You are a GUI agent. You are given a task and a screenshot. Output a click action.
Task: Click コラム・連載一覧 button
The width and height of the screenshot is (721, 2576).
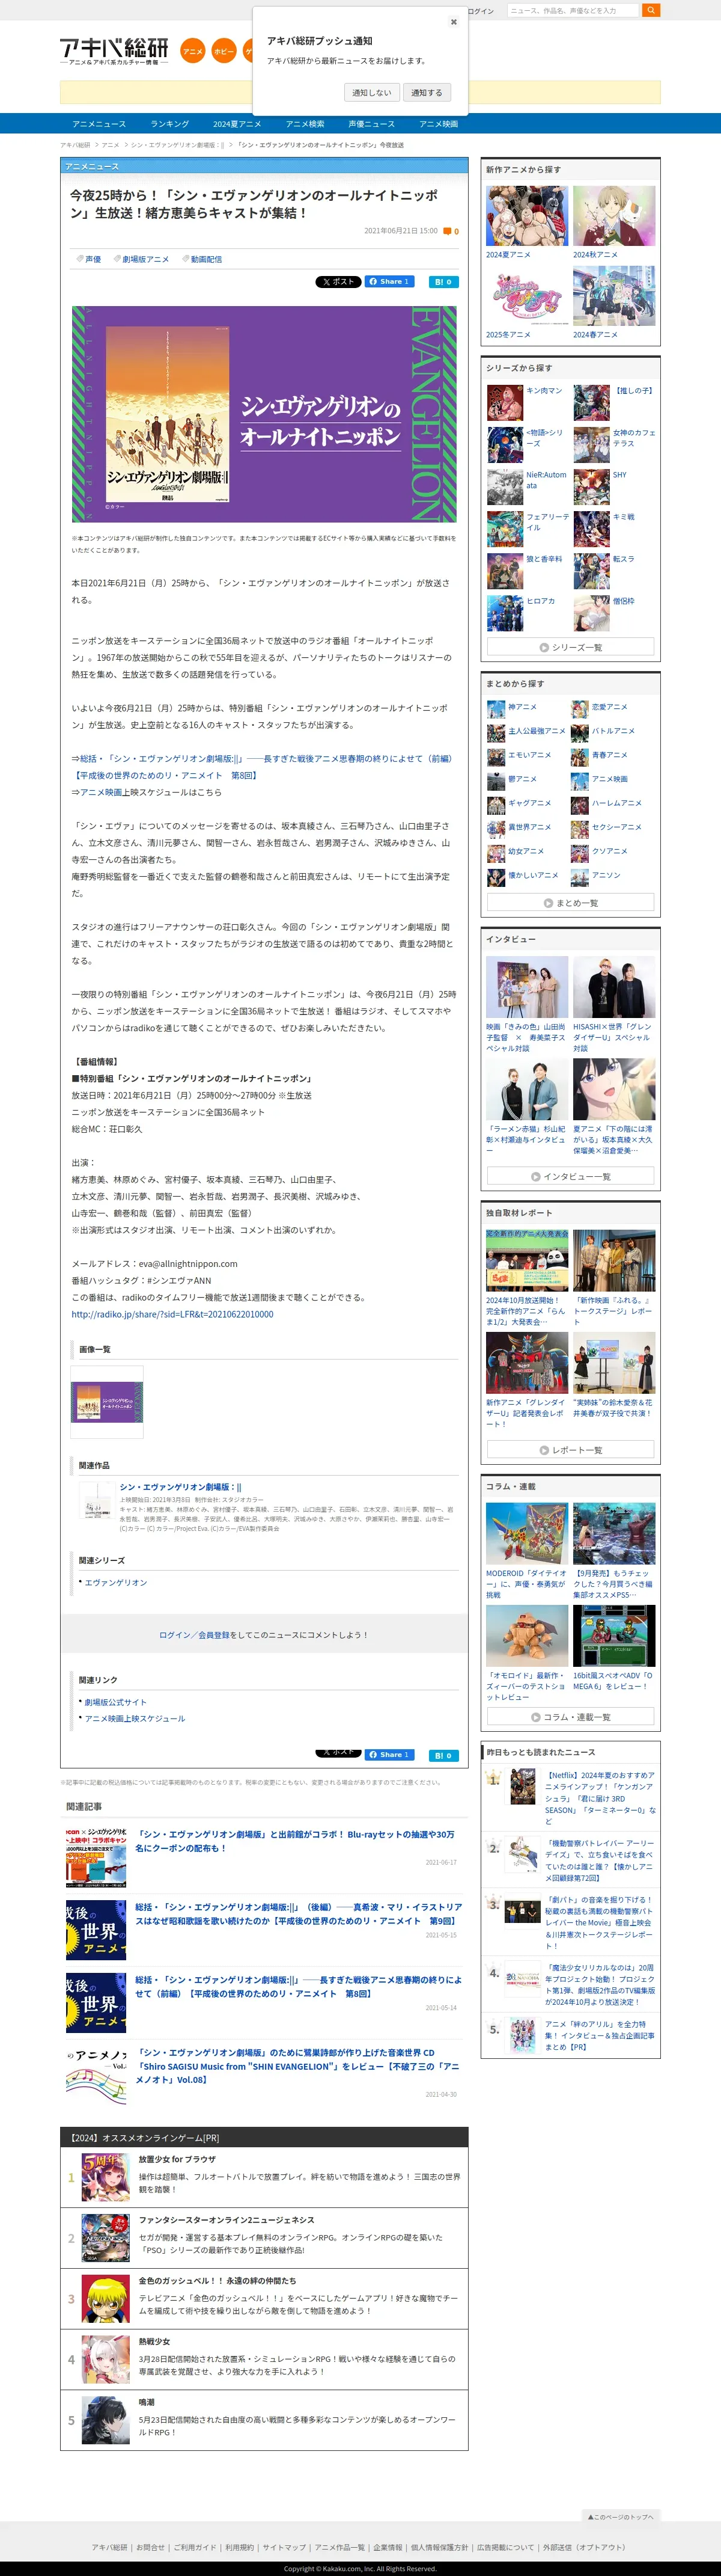(570, 1716)
